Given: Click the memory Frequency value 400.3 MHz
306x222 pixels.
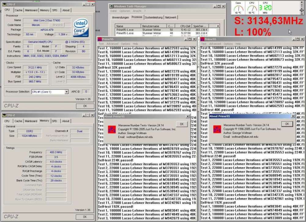Looking at the screenshot, I should 56,152.
